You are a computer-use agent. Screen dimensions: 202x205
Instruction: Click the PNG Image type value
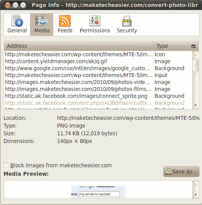[71, 126]
